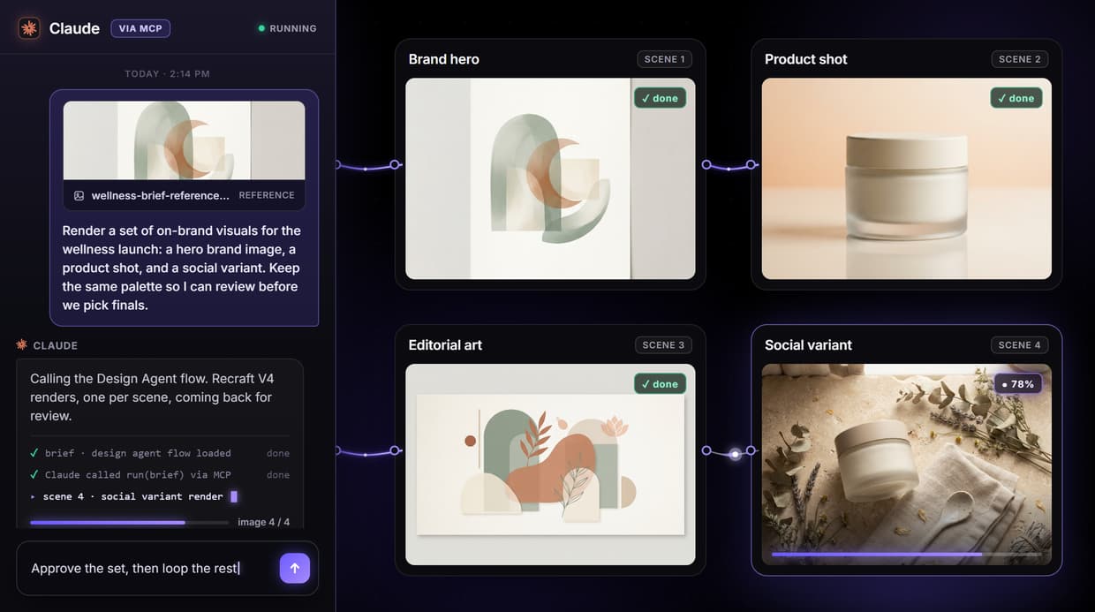Click the input connector node on Brand hero card
Viewport: 1095px width, 612px height.
(x=395, y=164)
